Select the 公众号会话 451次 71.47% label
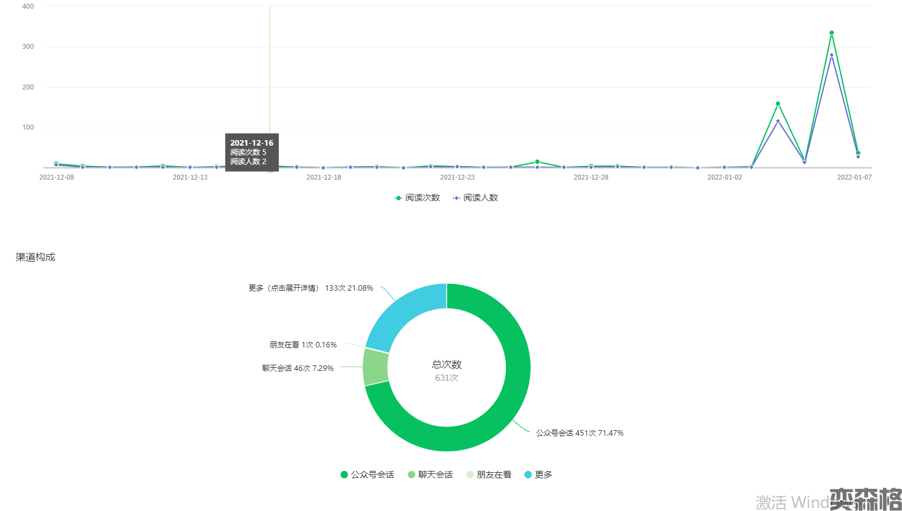Image resolution: width=902 pixels, height=511 pixels. (579, 433)
